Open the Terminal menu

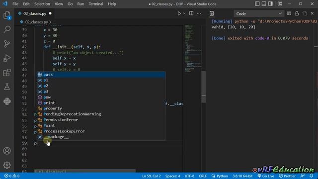pyautogui.click(x=96, y=4)
